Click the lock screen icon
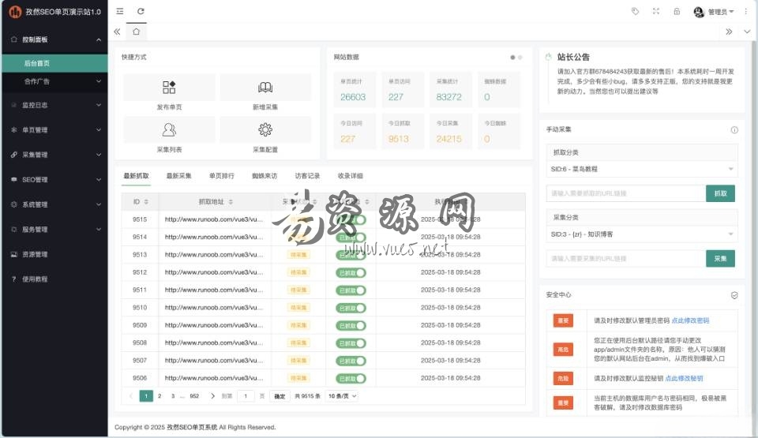 coord(677,11)
